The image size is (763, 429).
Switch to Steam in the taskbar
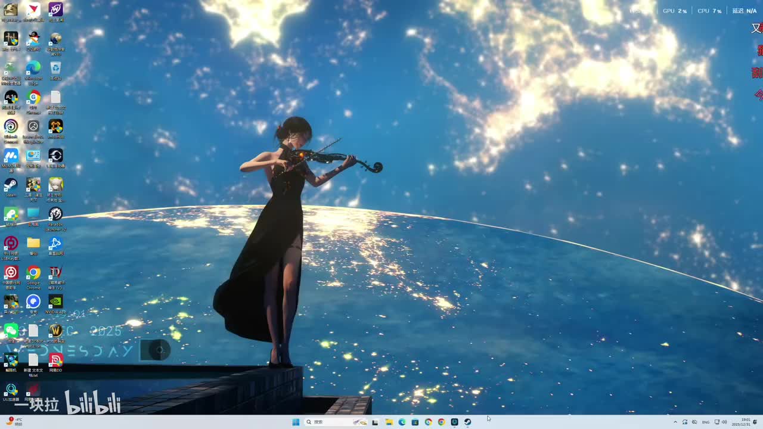click(x=467, y=422)
